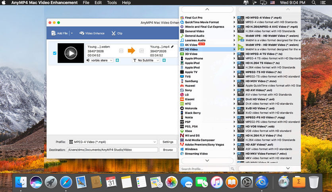Play the Young webm video thumbnail
This screenshot has height=192, width=332.
point(71,53)
